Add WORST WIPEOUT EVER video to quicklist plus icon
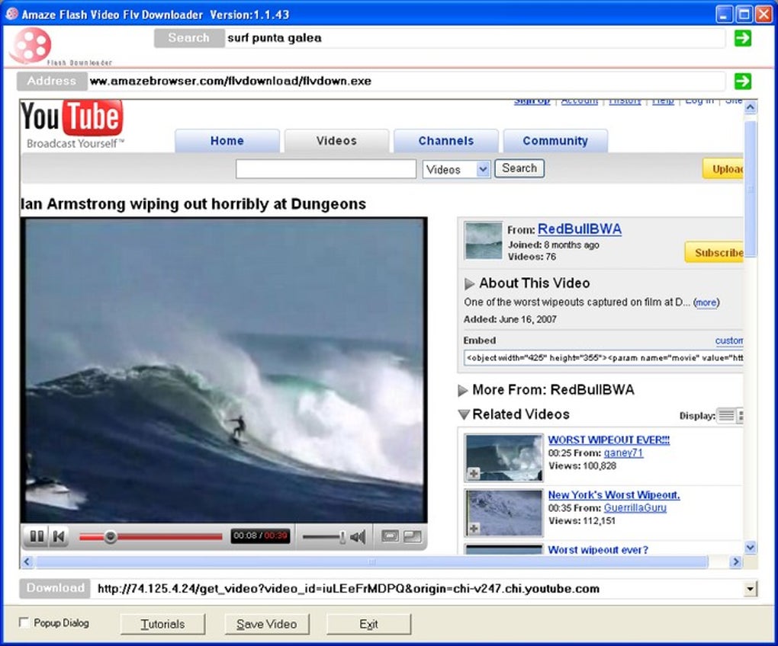 pyautogui.click(x=474, y=474)
